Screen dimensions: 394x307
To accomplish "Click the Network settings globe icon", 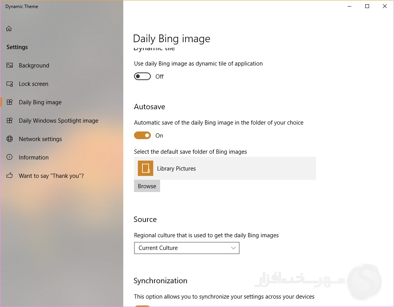I will pos(10,139).
